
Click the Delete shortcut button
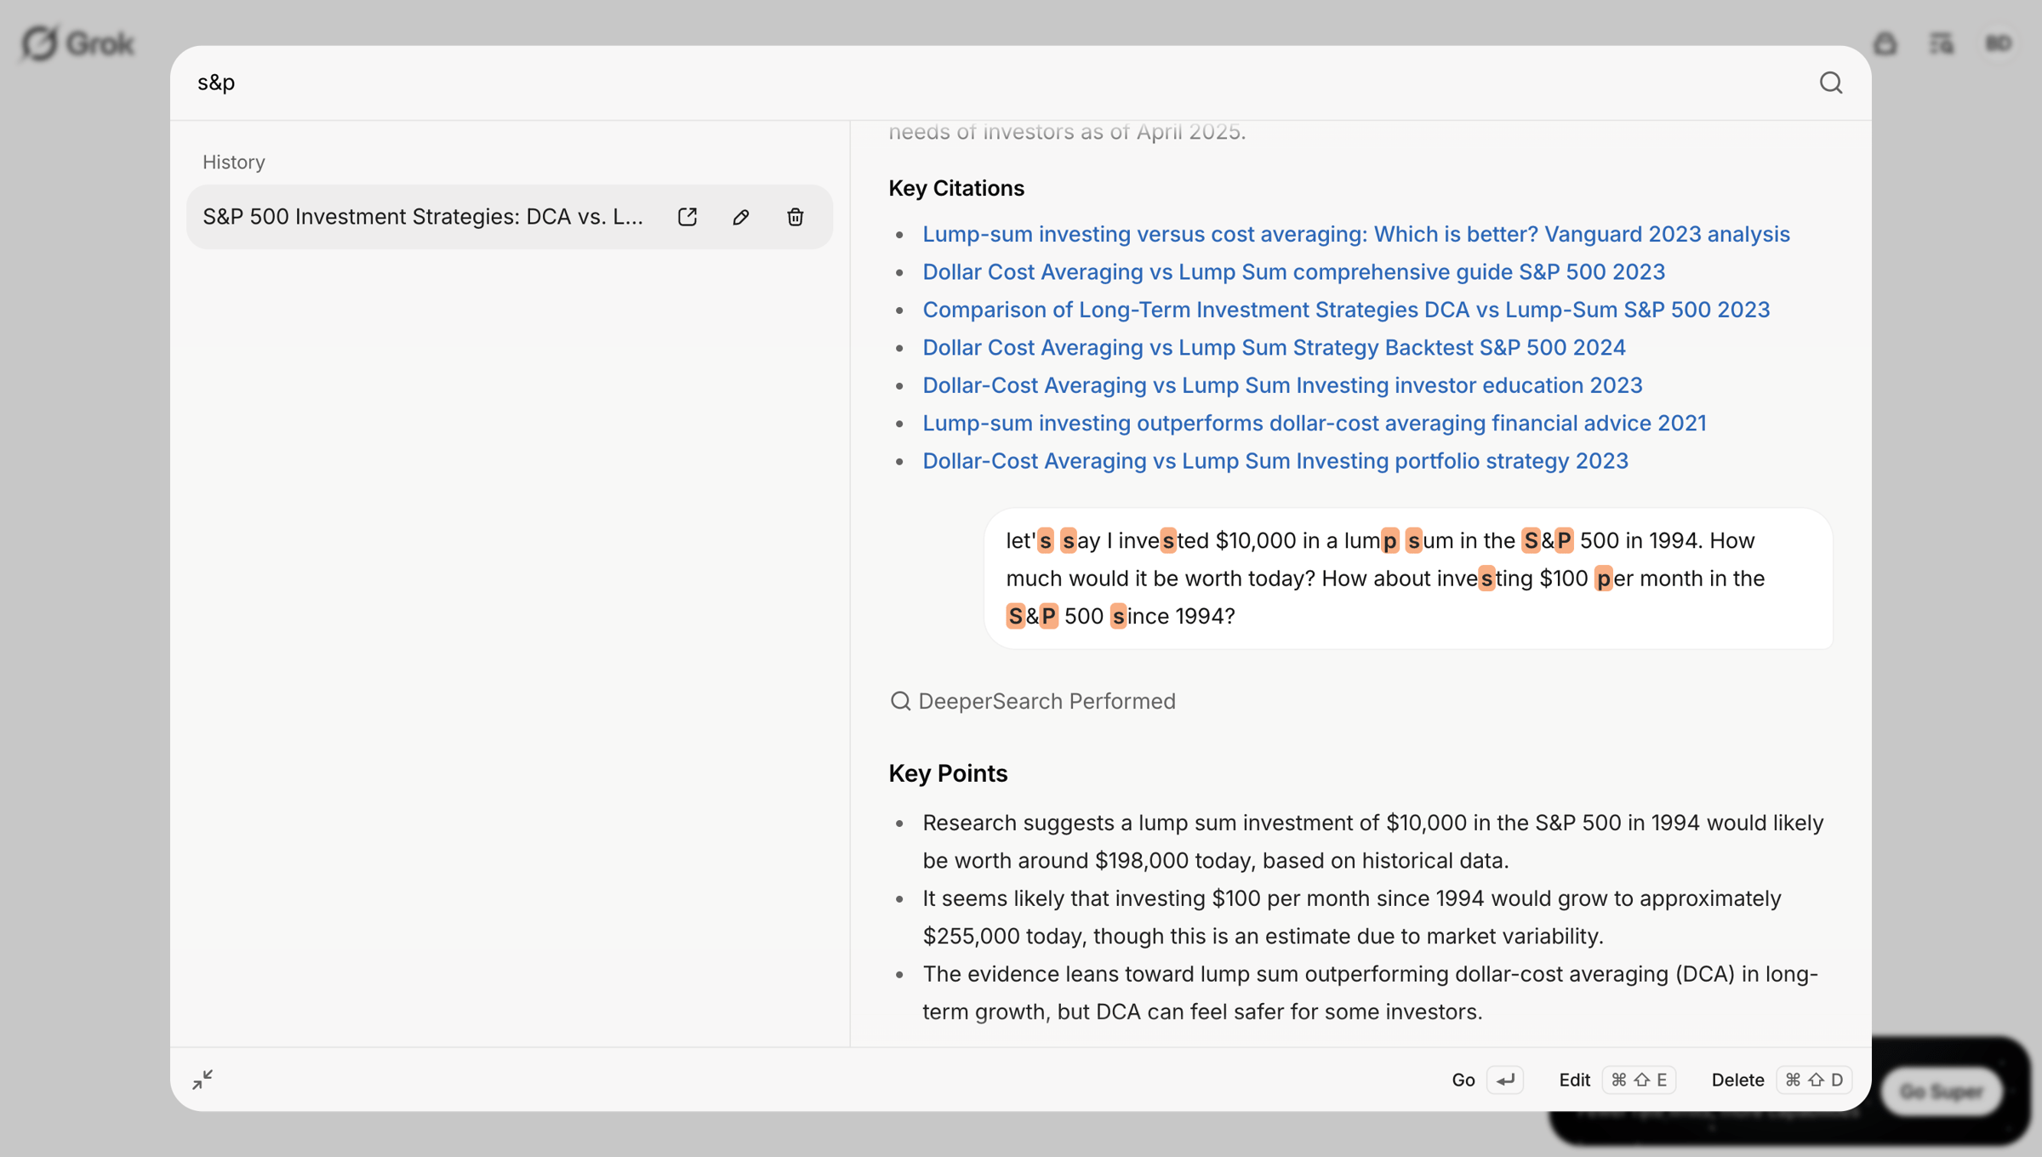point(1782,1080)
